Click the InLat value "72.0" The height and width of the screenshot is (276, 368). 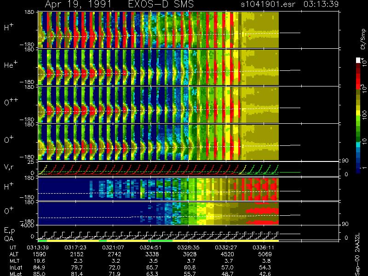tap(115, 268)
